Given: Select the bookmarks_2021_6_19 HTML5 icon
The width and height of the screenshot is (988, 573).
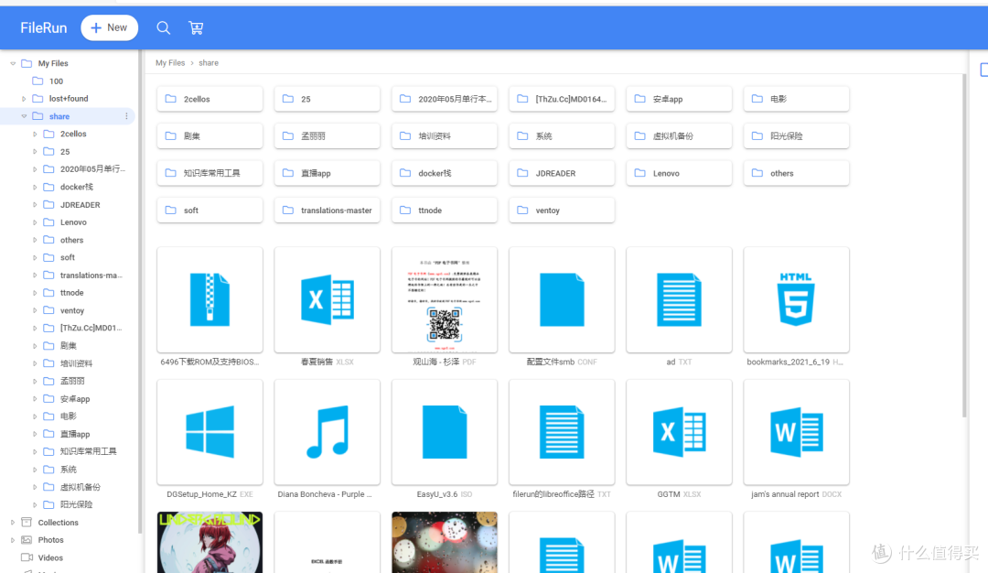Looking at the screenshot, I should 797,299.
